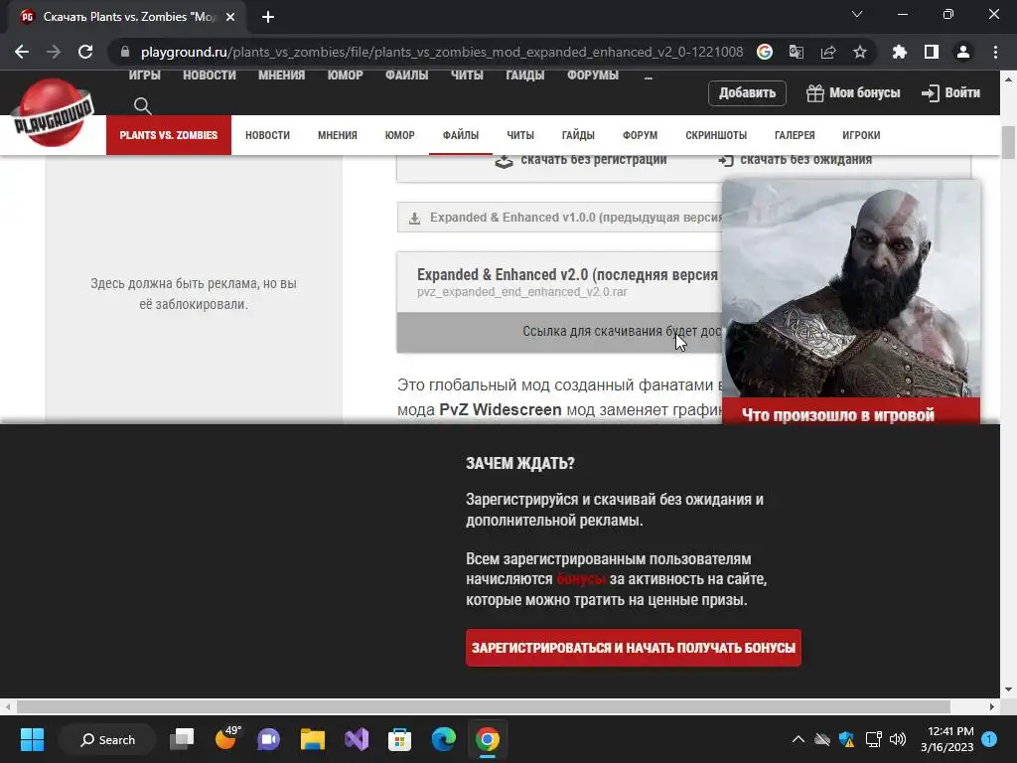The width and height of the screenshot is (1017, 763).
Task: Open Visual Studio from the taskbar
Action: [x=357, y=739]
